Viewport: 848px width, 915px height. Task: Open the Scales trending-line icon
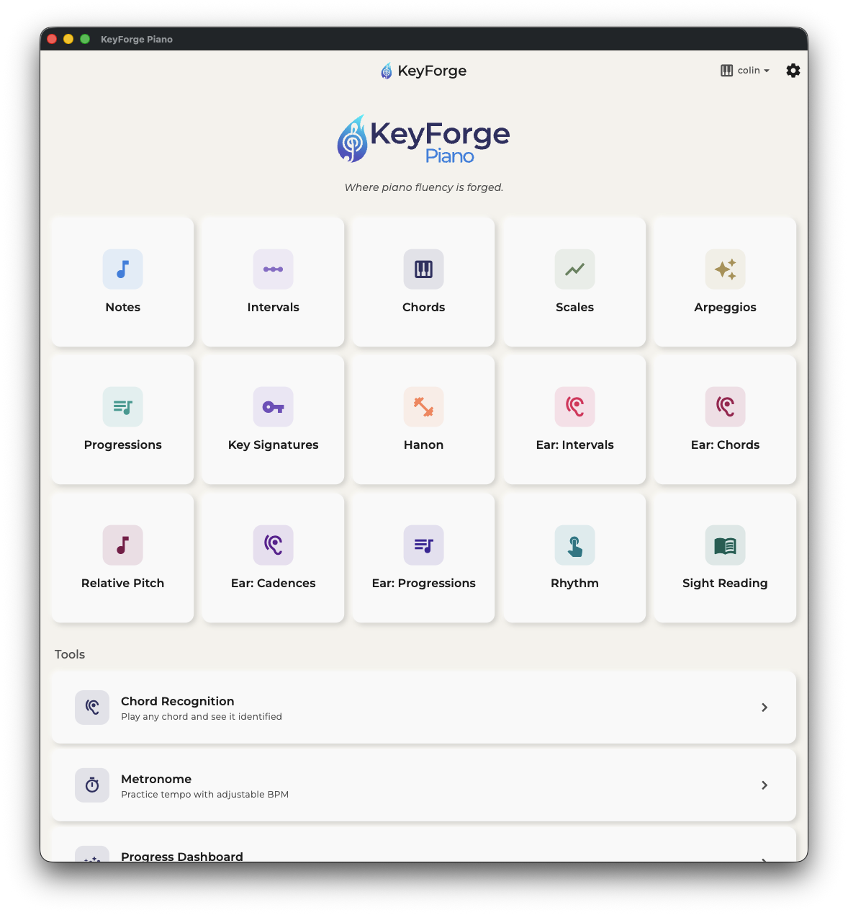[574, 269]
